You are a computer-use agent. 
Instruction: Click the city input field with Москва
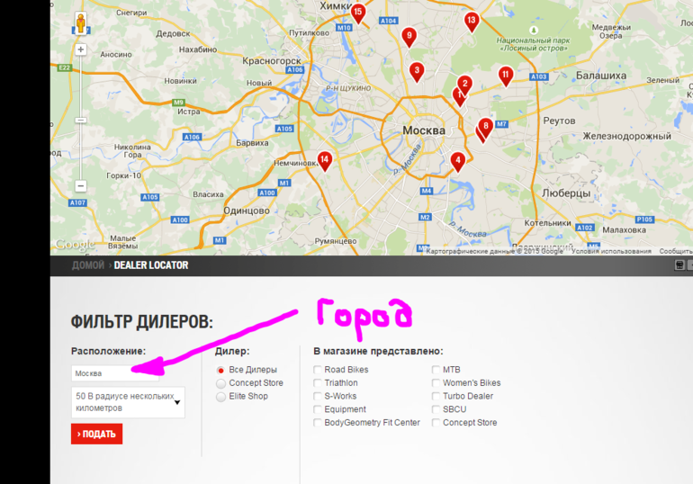pos(114,373)
